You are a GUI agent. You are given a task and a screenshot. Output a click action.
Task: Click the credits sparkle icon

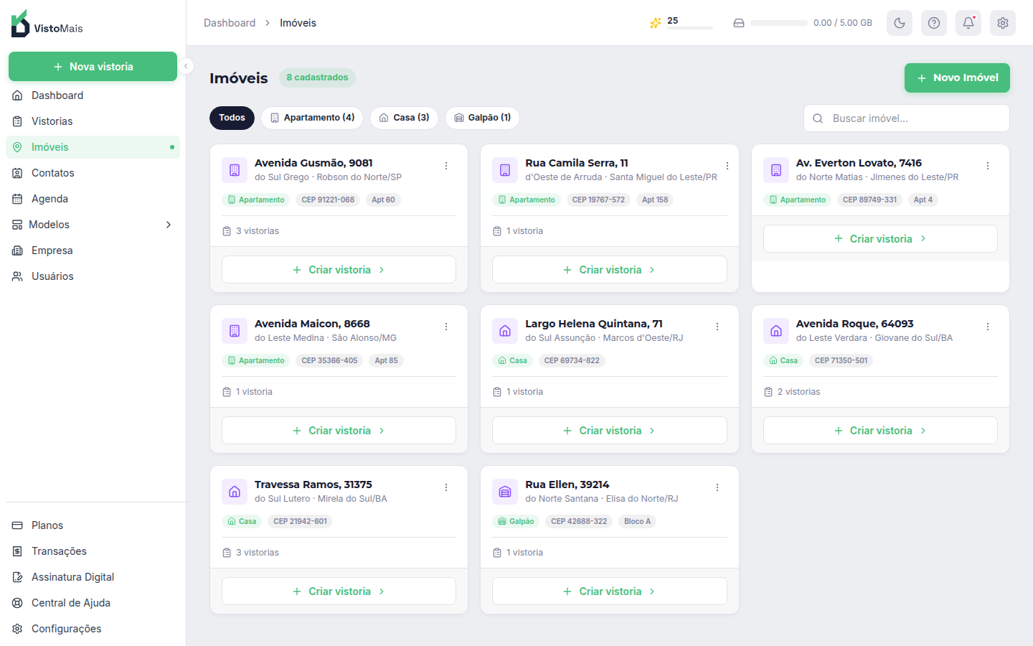pyautogui.click(x=656, y=23)
